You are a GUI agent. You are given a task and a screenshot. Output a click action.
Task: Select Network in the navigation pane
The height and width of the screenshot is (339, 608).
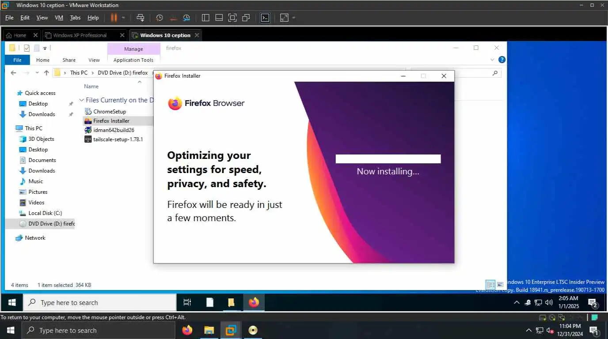pyautogui.click(x=35, y=238)
